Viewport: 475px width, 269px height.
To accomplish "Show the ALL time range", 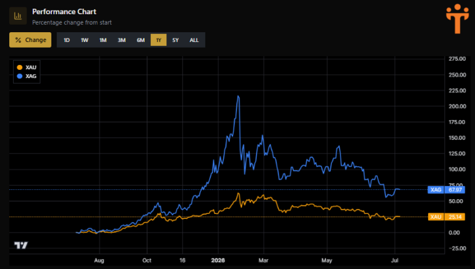I will click(x=194, y=40).
